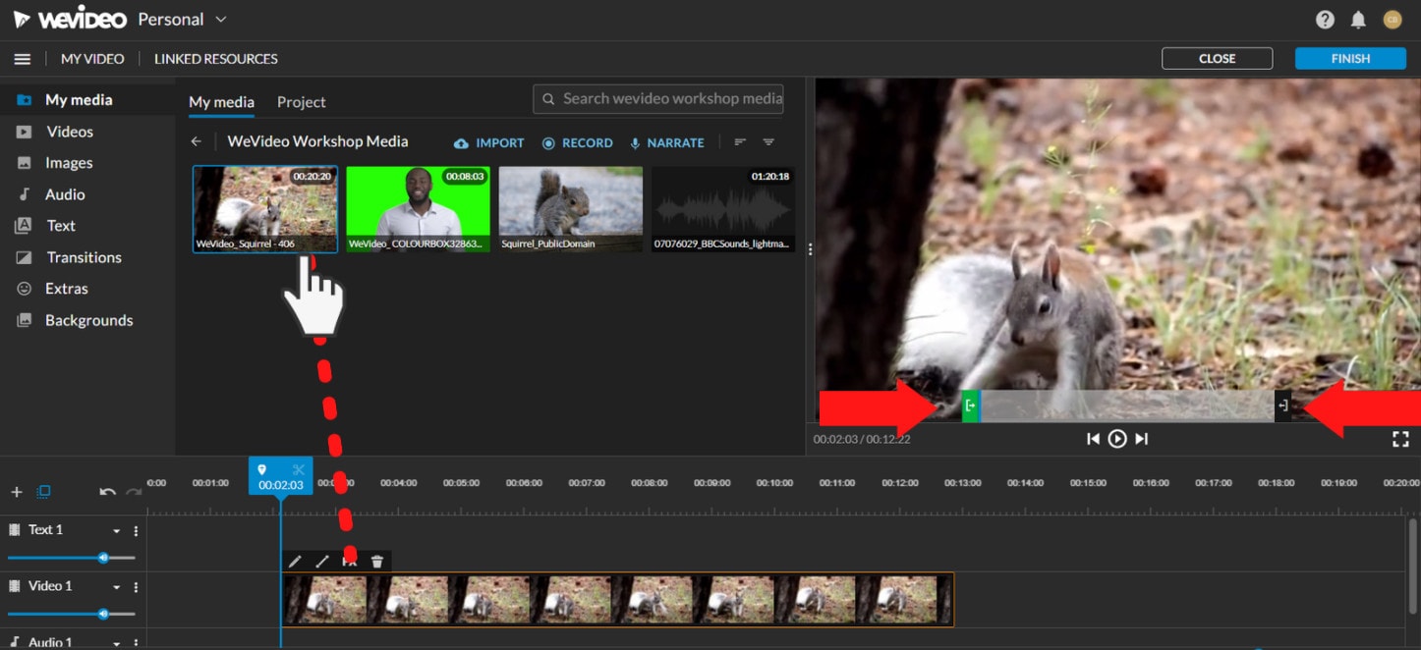Viewport: 1421px width, 650px height.
Task: Click the green trim-in handle in preview
Action: pyautogui.click(x=970, y=406)
